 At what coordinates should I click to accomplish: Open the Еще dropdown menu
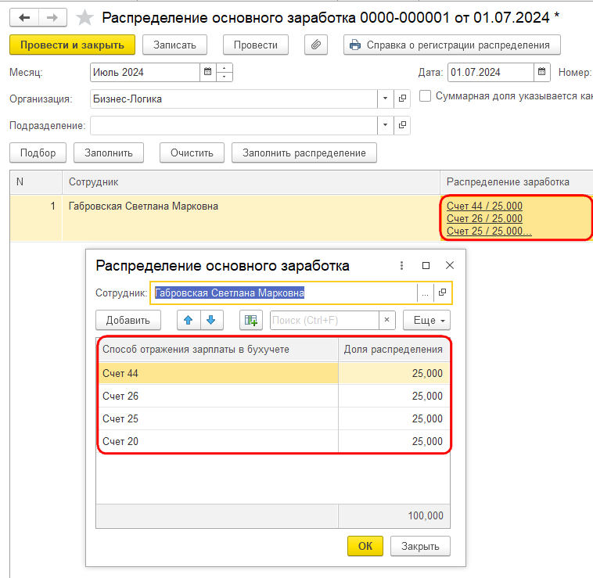tap(426, 320)
